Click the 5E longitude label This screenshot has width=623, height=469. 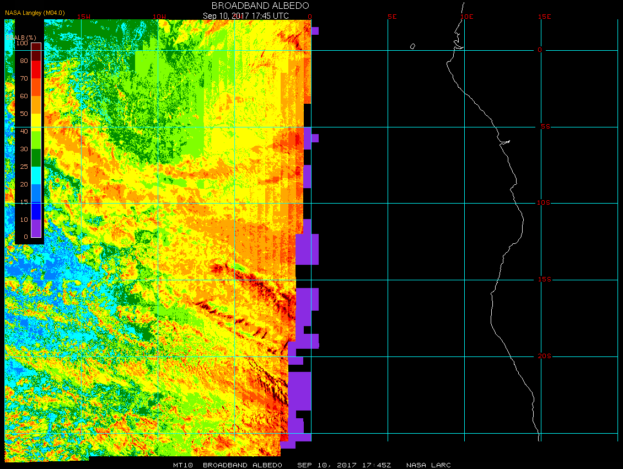(392, 17)
